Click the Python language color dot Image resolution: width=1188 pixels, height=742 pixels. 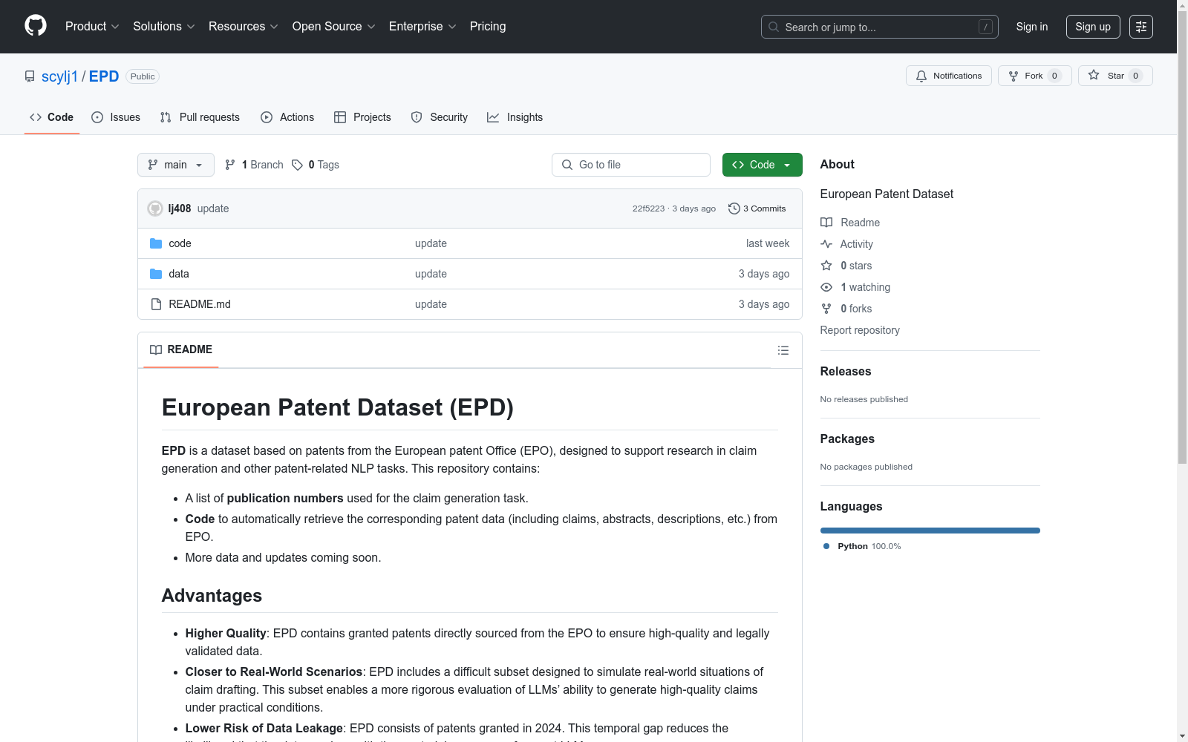[826, 546]
